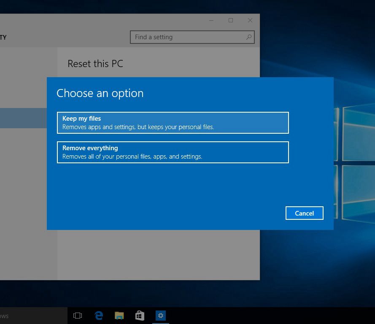Screen dimensions: 375x324
Task: Click the Choose an option dialog title
Action: tap(100, 93)
